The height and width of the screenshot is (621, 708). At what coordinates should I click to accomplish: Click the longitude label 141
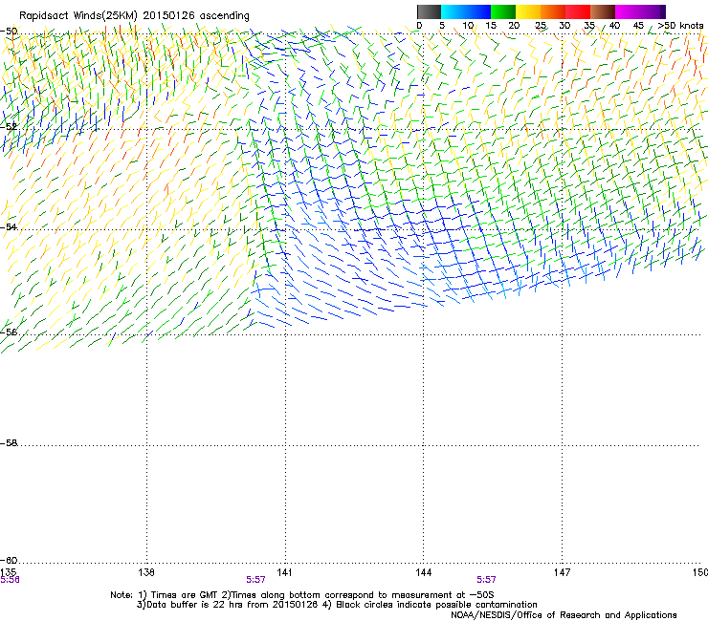pyautogui.click(x=284, y=572)
